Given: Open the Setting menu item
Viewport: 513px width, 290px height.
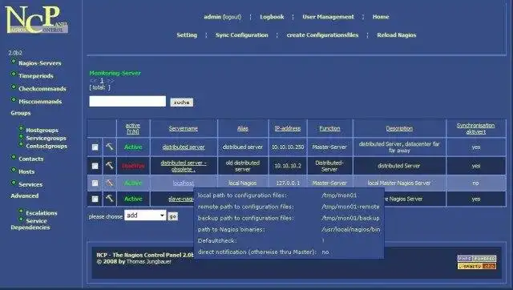Looking at the screenshot, I should click(187, 35).
